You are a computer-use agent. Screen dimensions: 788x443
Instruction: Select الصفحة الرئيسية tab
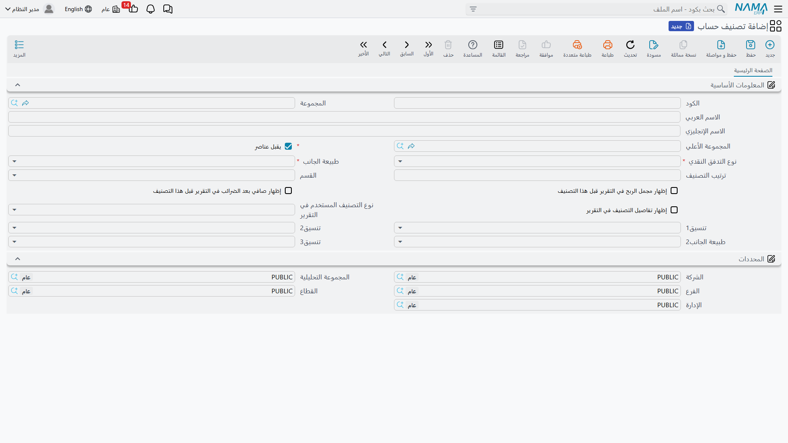[x=753, y=71]
